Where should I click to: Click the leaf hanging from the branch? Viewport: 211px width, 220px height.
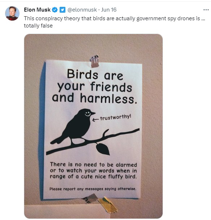[103, 149]
